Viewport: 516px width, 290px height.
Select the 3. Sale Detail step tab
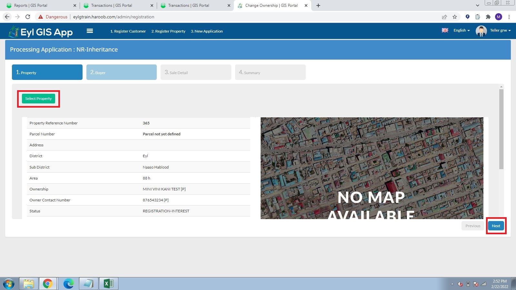(x=196, y=72)
